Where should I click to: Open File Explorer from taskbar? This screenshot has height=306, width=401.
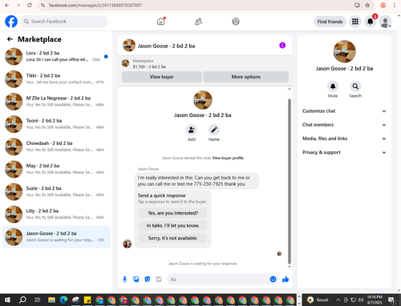[x=51, y=300]
